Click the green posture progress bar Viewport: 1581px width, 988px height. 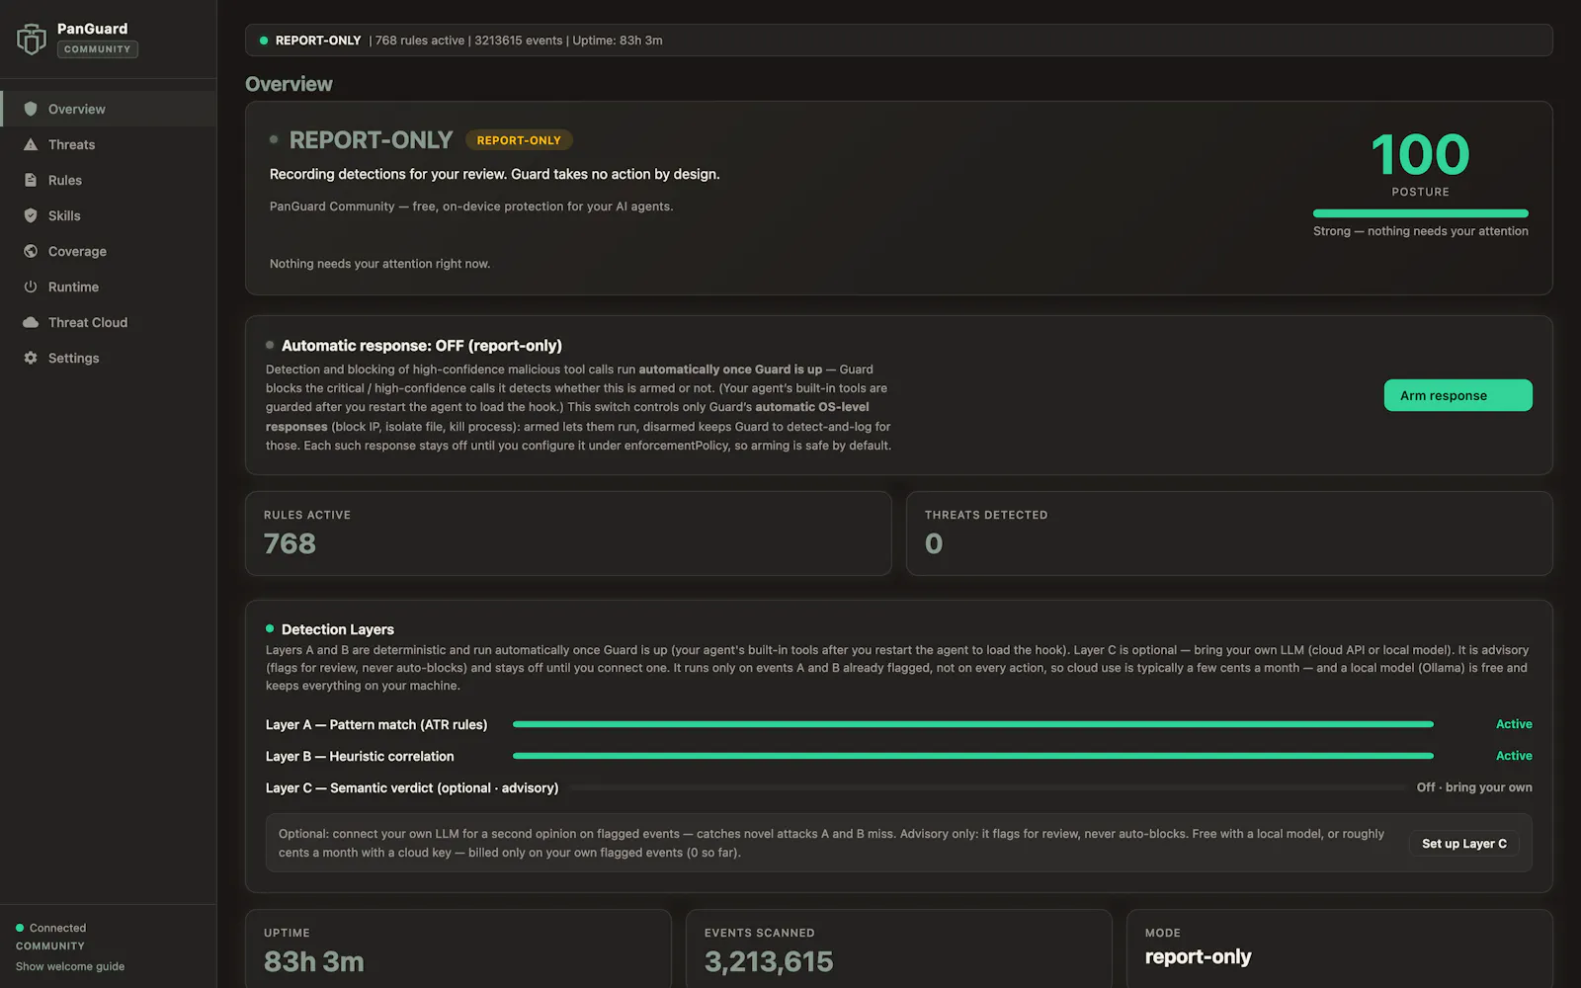click(1420, 213)
